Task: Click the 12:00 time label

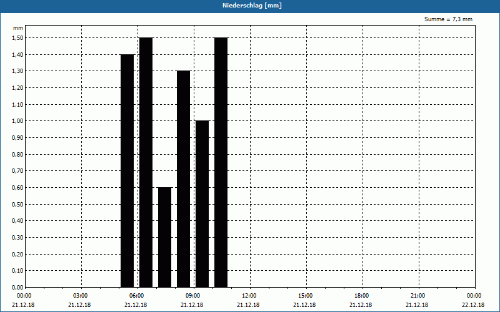Action: pyautogui.click(x=249, y=296)
